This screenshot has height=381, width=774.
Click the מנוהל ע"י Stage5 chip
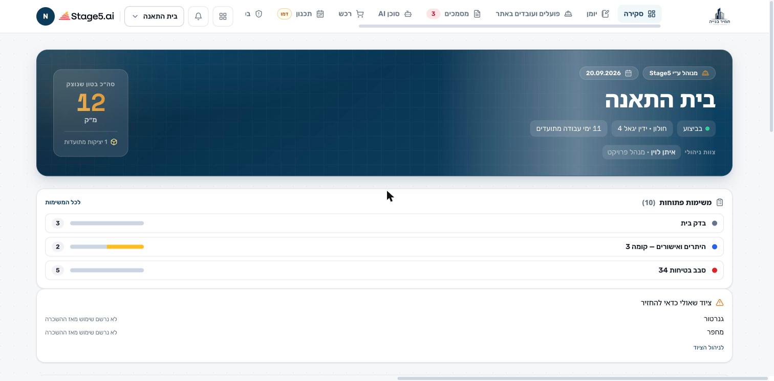click(x=679, y=73)
